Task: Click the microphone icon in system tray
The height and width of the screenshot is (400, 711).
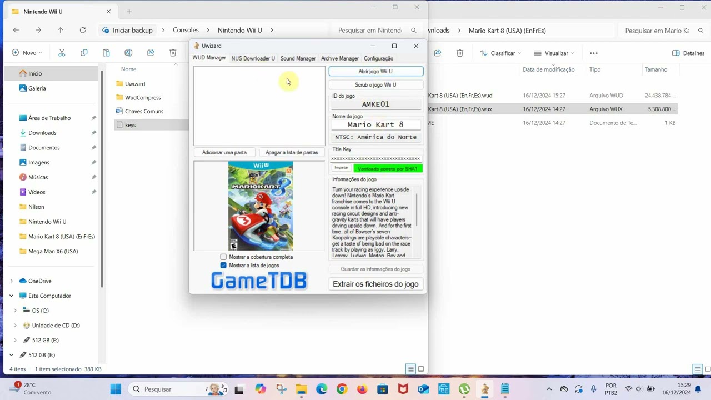Action: coord(594,389)
